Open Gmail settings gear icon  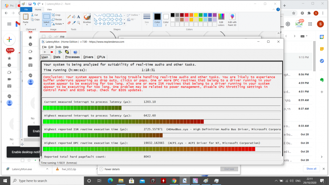pyautogui.click(x=288, y=24)
